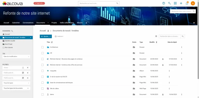The height and width of the screenshot is (98, 199).
Task: Select the maquette checkbox
Action: coord(42,71)
